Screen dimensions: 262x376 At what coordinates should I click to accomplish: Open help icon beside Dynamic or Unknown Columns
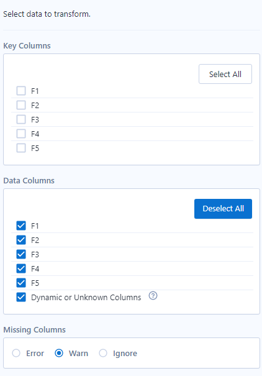point(153,296)
